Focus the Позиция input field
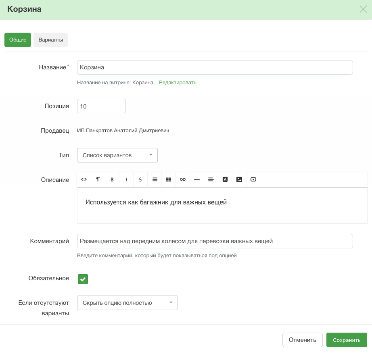Image resolution: width=372 pixels, height=354 pixels. click(101, 106)
